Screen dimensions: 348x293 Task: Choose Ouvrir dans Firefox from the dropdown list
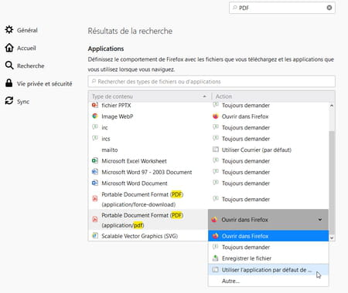pos(268,236)
